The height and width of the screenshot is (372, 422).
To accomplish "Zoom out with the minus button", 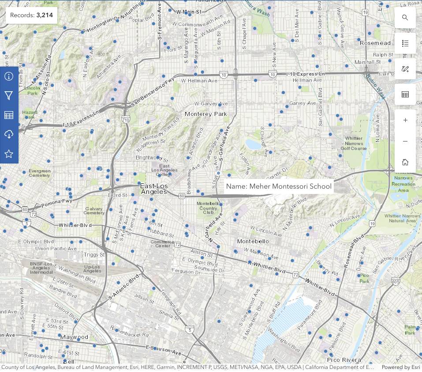I will (x=405, y=141).
